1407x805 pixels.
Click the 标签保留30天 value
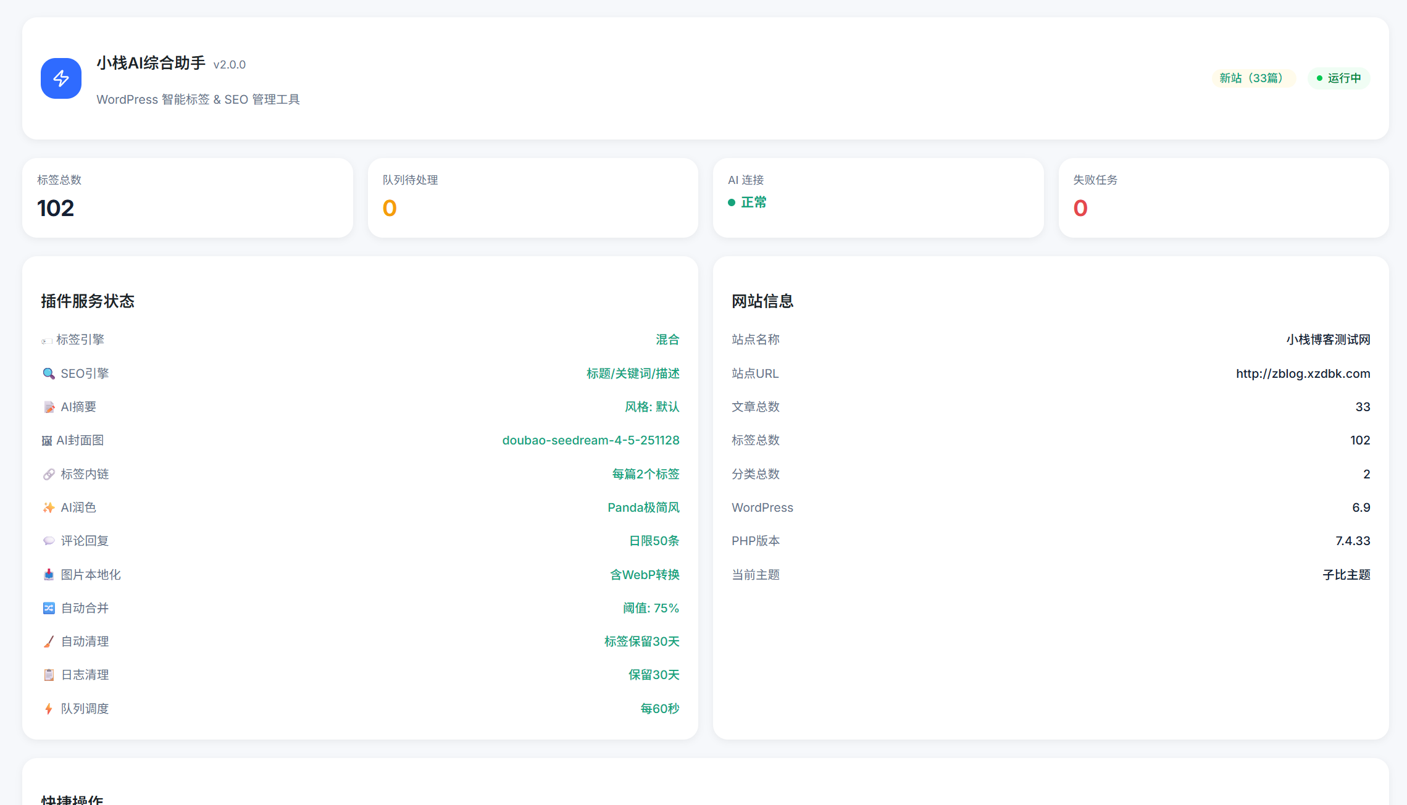click(642, 641)
